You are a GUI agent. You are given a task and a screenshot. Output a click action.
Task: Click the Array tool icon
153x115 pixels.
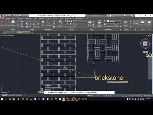(x=34, y=27)
